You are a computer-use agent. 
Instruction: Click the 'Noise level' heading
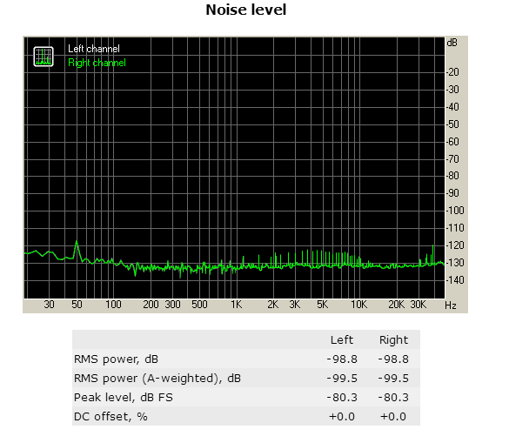coord(246,10)
